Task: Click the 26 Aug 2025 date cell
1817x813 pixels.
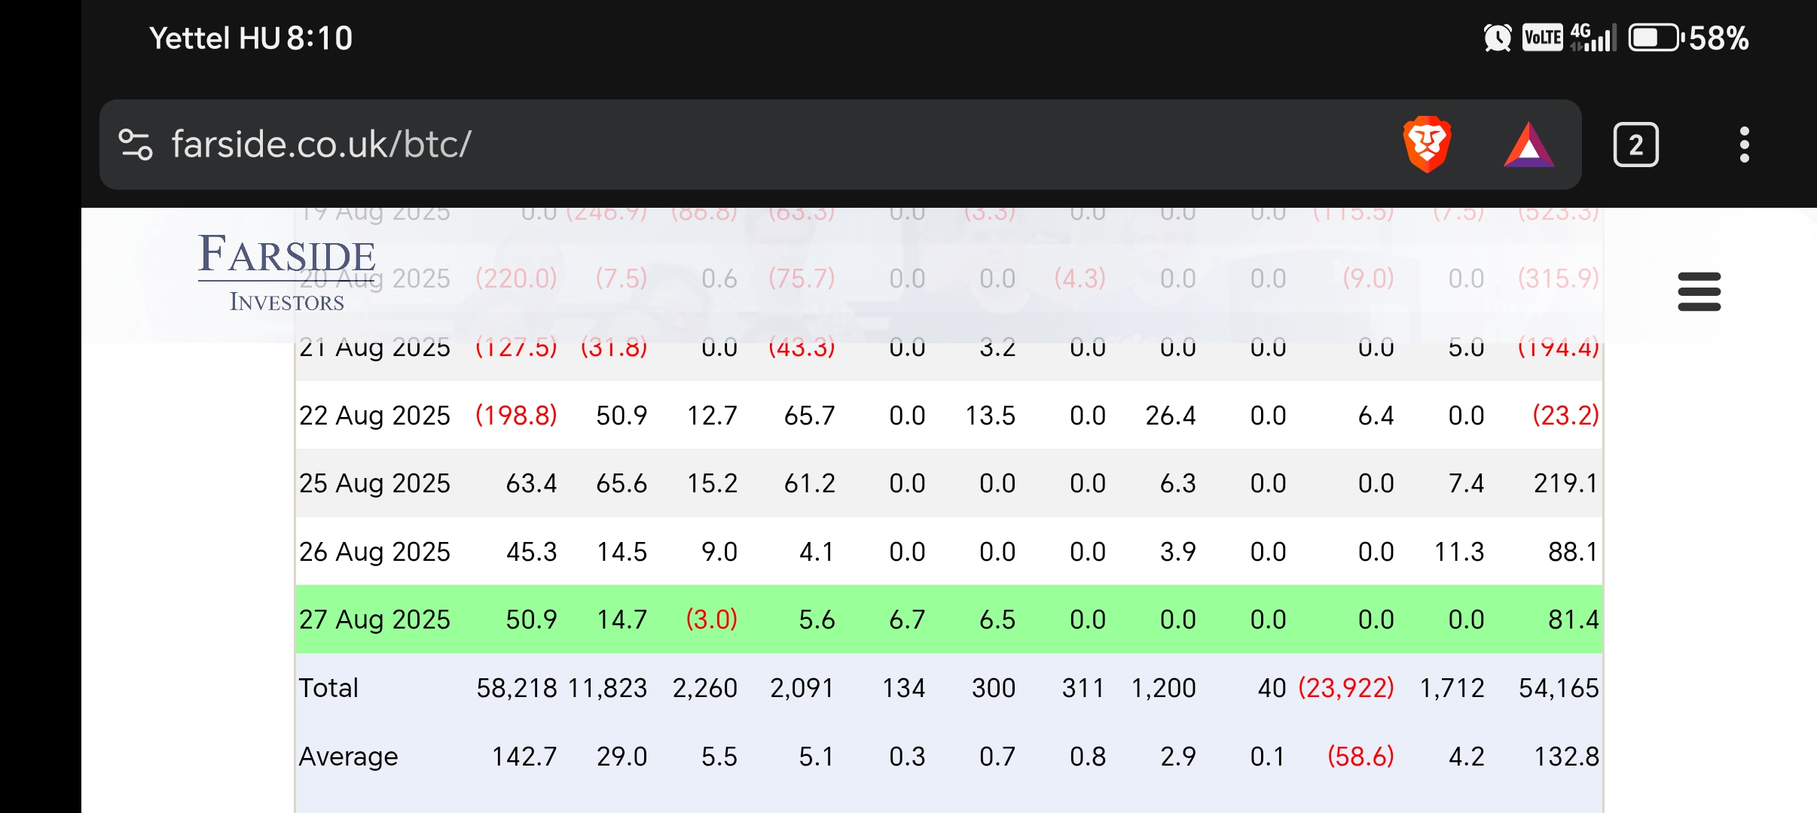Action: [x=374, y=552]
